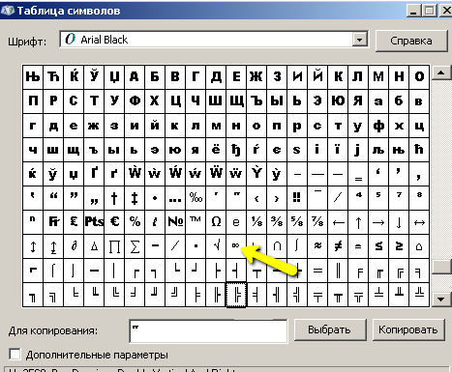Pick the up-down arrow ↕ character
This screenshot has height=372, width=452.
pyautogui.click(x=33, y=246)
